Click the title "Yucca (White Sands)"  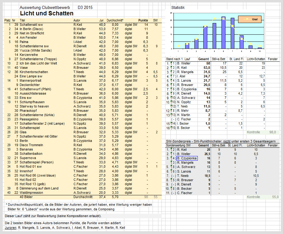pyautogui.click(x=36, y=51)
